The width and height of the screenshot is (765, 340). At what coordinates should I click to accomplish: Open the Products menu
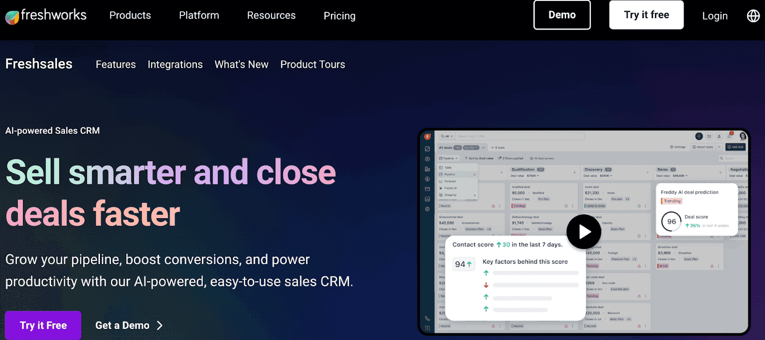click(x=130, y=15)
